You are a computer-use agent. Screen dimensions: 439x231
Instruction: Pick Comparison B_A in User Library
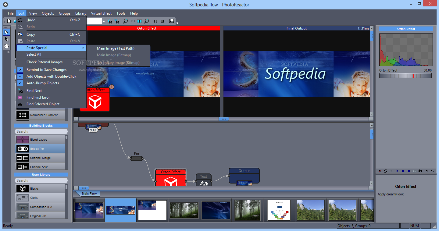(40, 207)
